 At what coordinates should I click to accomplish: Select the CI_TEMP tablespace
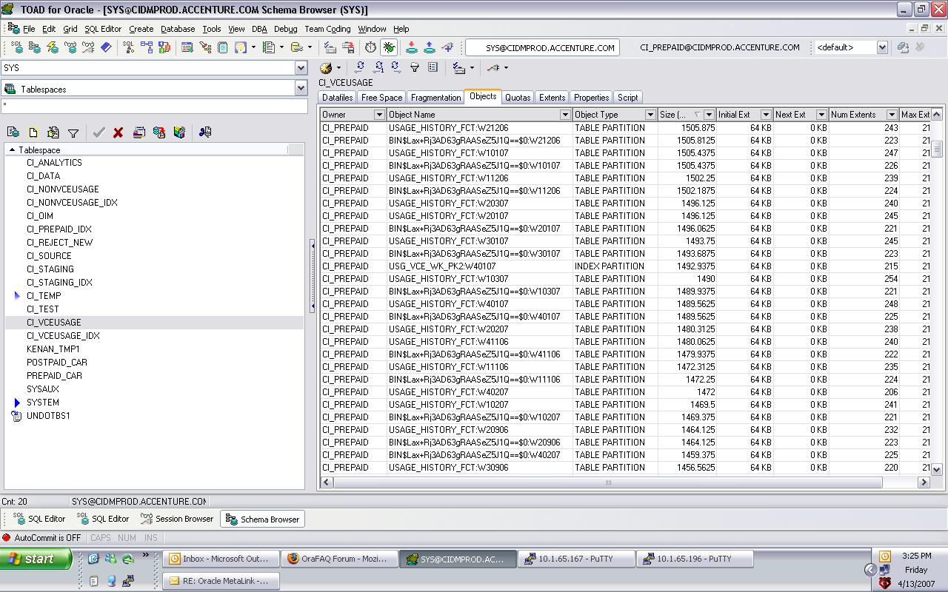click(x=44, y=295)
